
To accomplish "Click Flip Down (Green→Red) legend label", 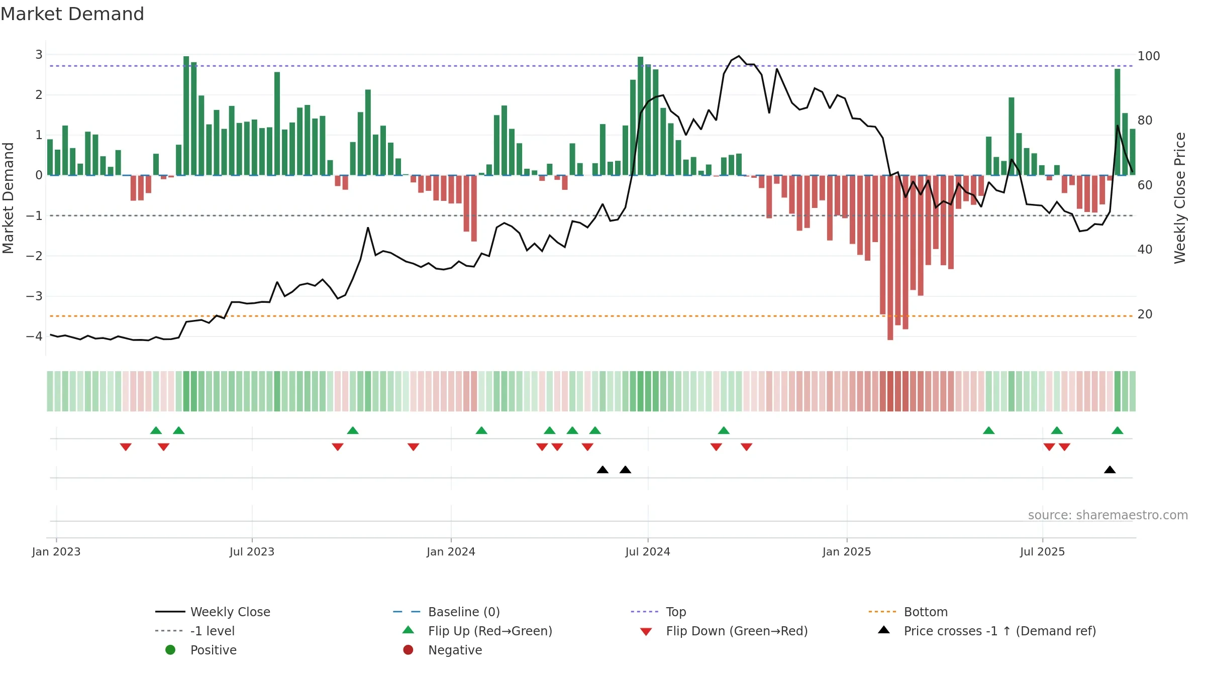I will pyautogui.click(x=737, y=631).
